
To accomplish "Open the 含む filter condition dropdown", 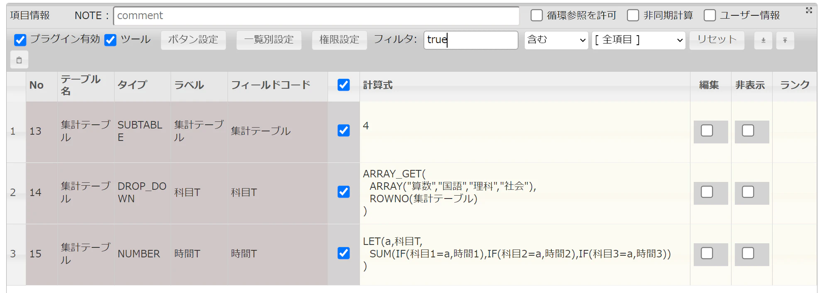I will tap(556, 40).
